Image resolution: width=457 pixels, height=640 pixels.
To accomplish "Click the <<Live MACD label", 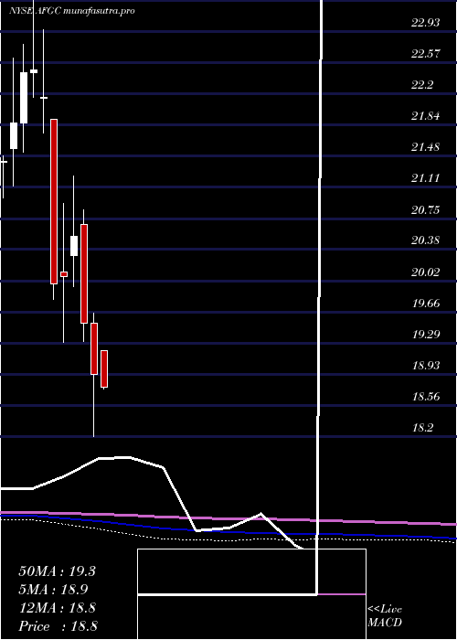I will point(385,616).
